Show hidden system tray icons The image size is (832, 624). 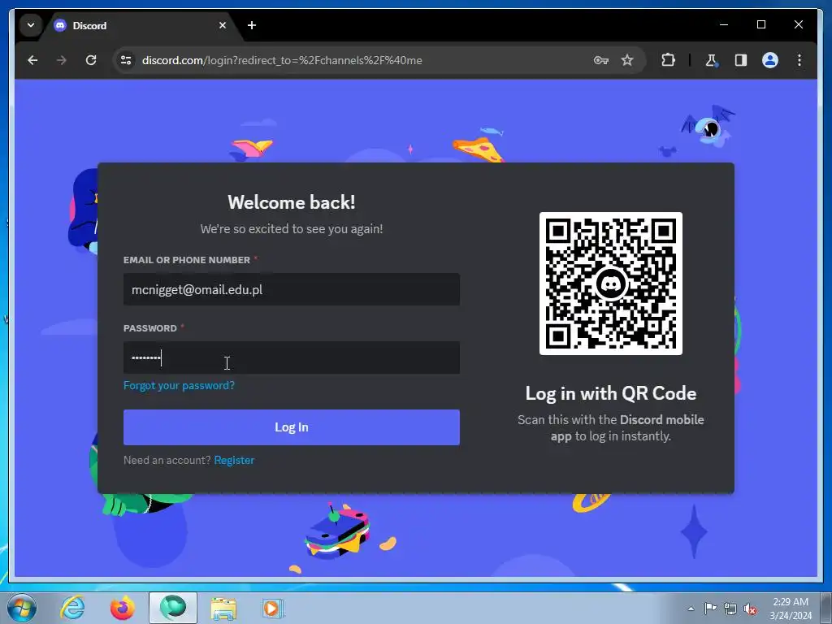pos(691,609)
